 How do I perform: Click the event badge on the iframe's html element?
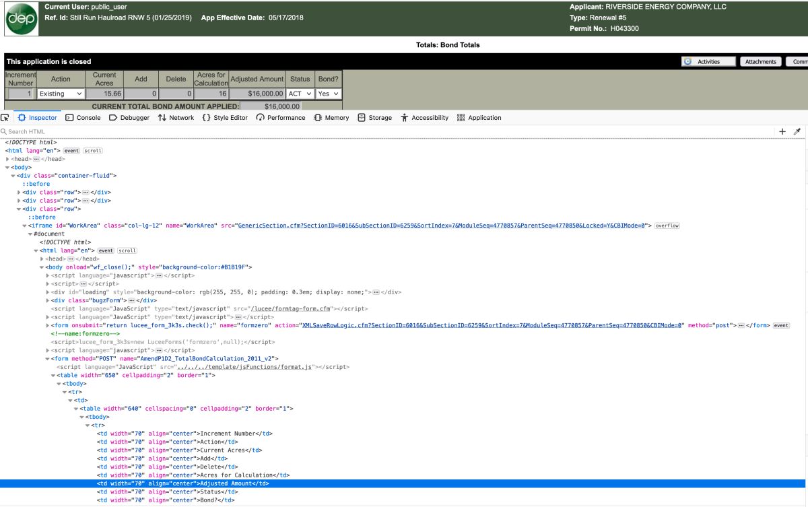106,250
